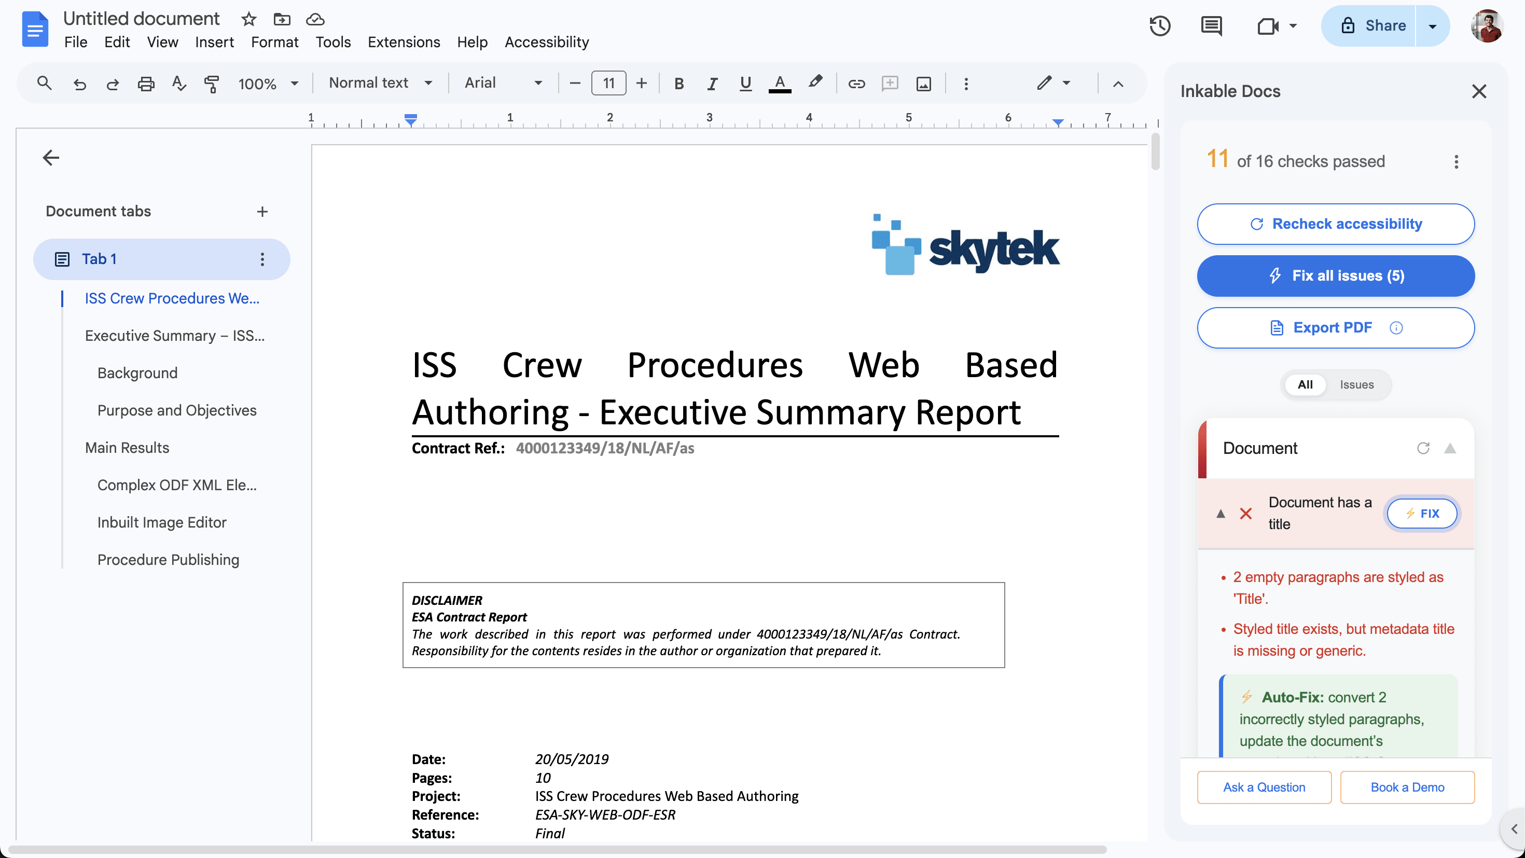This screenshot has height=858, width=1525.
Task: Print the document
Action: 146,84
